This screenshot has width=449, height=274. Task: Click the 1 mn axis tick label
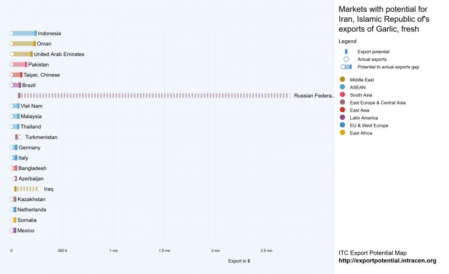(x=113, y=251)
